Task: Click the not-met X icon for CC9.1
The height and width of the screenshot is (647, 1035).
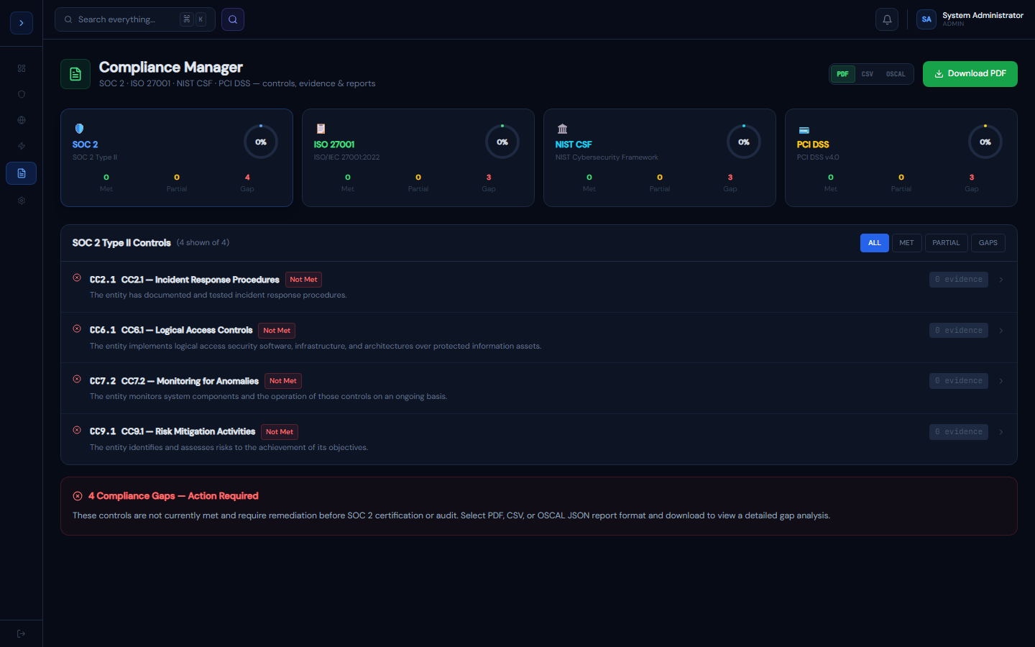Action: [x=77, y=430]
